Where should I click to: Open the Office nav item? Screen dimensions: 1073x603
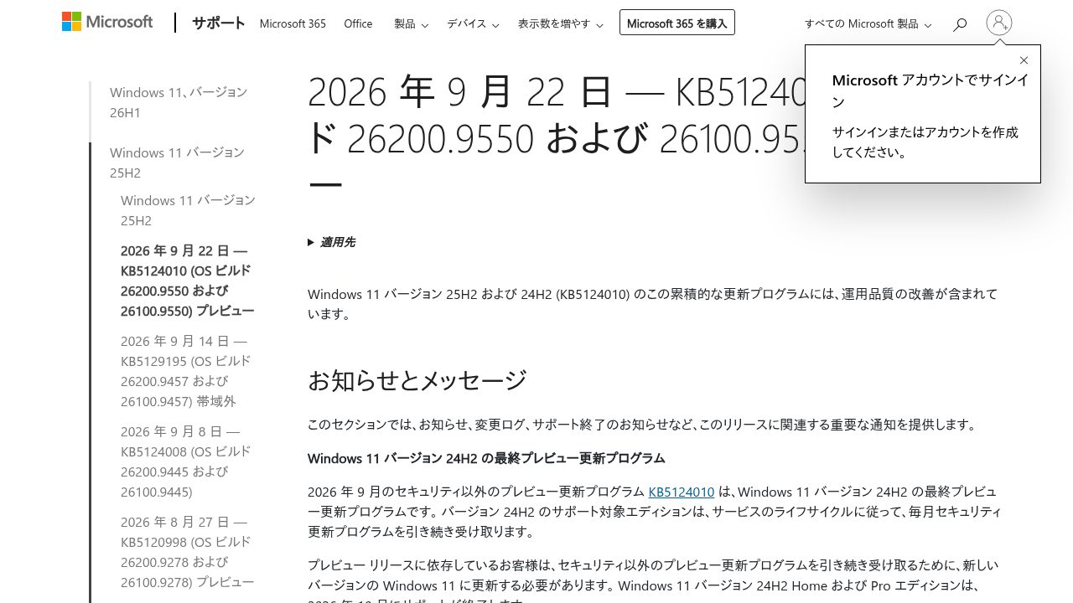pyautogui.click(x=358, y=23)
